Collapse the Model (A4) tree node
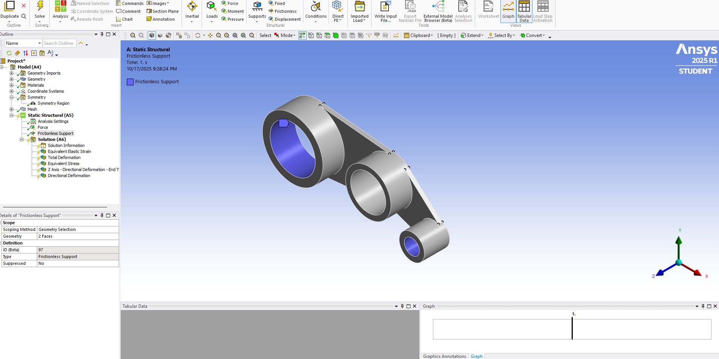The image size is (719, 359). point(2,67)
